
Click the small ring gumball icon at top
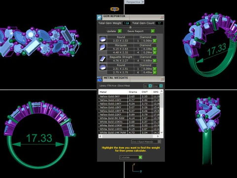(x=115, y=9)
